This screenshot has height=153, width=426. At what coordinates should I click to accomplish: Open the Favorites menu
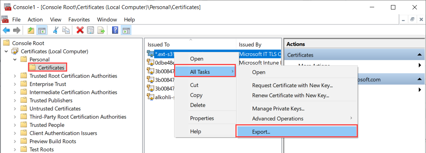point(79,20)
